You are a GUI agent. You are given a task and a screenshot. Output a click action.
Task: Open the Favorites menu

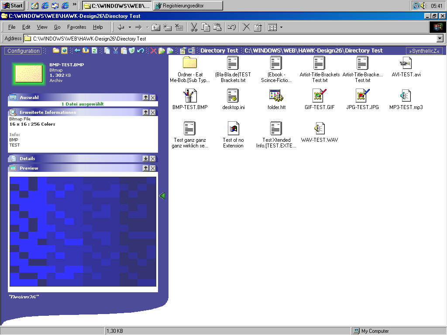[77, 27]
